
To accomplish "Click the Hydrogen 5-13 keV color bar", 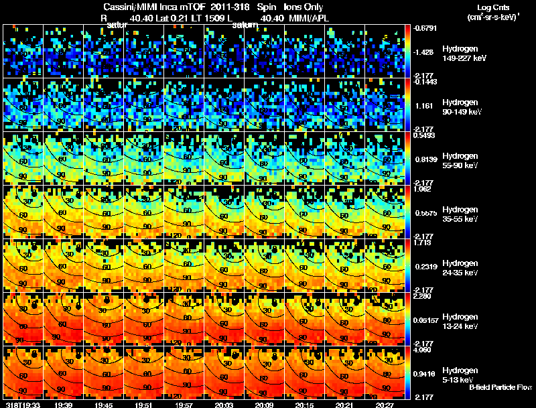I will click(409, 373).
